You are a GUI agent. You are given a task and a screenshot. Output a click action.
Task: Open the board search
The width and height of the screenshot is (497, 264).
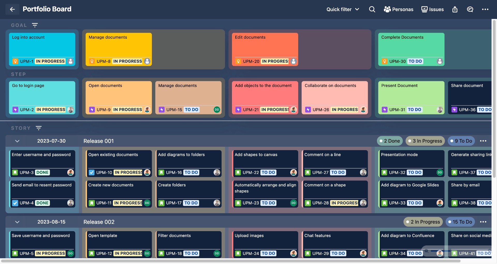pos(372,9)
